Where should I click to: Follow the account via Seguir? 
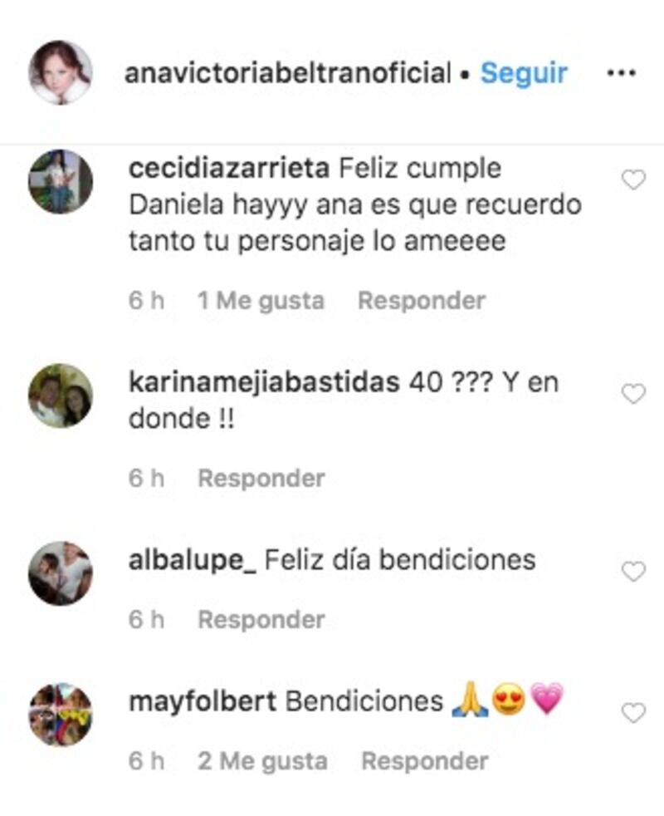pyautogui.click(x=524, y=73)
